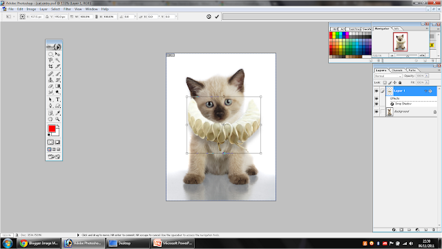
Task: Open the Filter menu
Action: point(67,9)
